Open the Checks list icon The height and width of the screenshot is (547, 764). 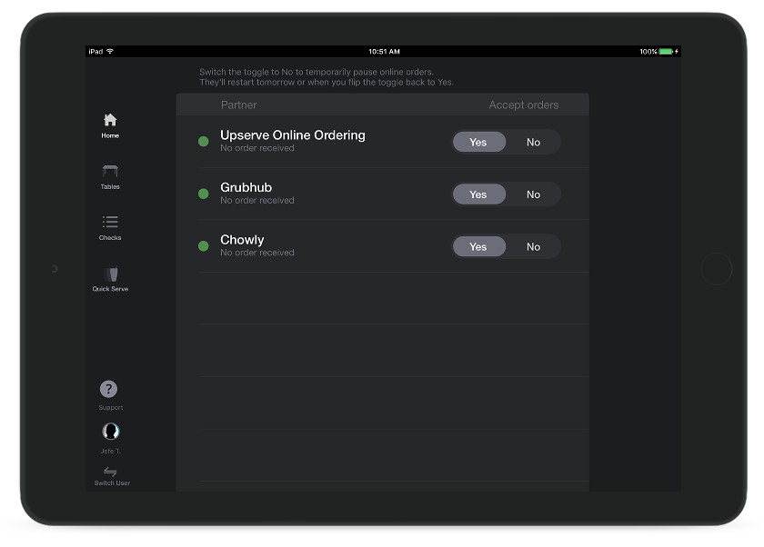click(x=110, y=222)
